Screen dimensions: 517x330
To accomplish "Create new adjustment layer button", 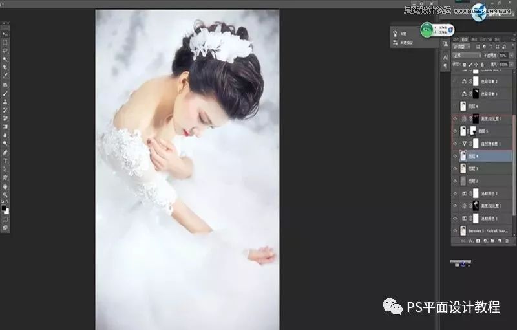I will pos(485,241).
